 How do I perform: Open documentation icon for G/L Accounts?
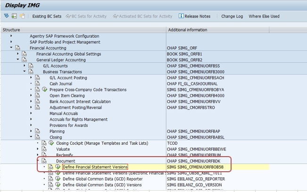[x=31, y=66]
